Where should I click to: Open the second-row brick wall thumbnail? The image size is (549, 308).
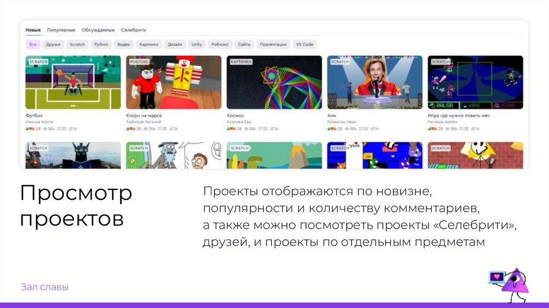point(476,155)
